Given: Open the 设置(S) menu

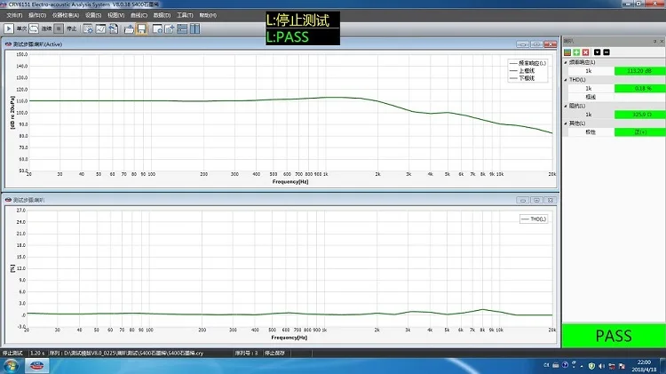Looking at the screenshot, I should coord(93,15).
